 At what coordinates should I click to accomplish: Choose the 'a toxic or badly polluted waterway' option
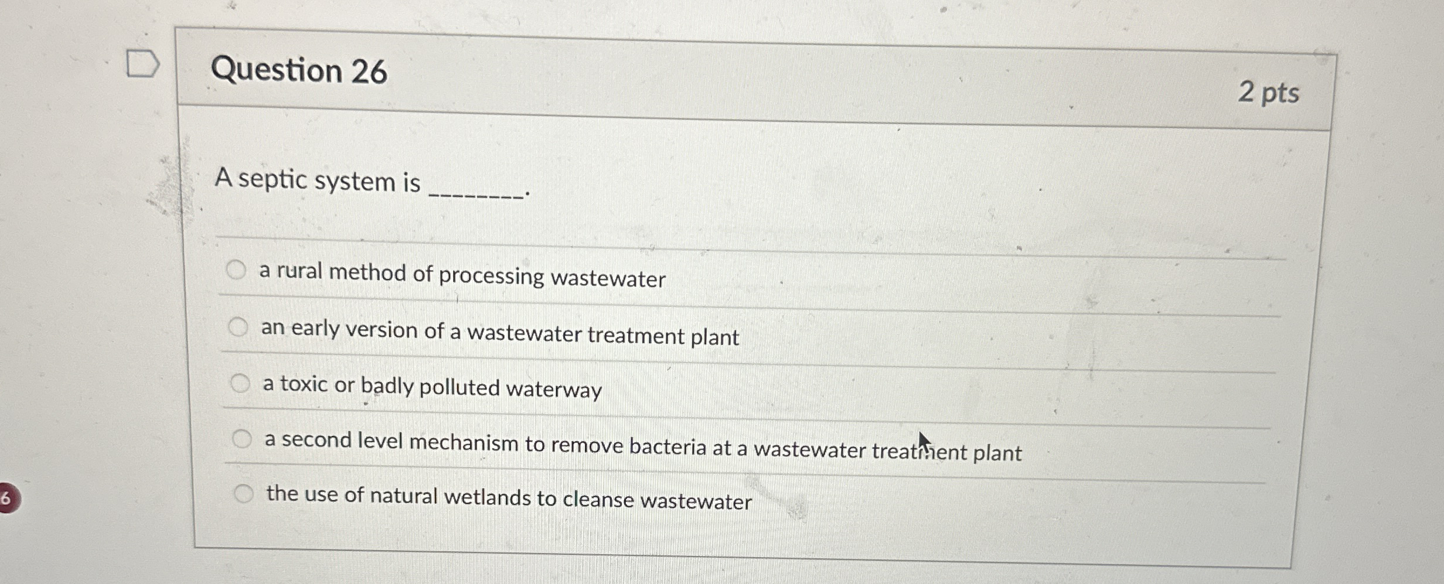[241, 384]
